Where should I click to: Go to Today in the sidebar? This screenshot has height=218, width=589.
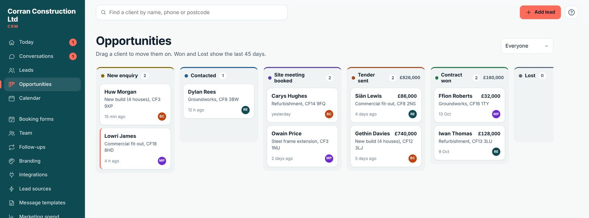coord(42,42)
